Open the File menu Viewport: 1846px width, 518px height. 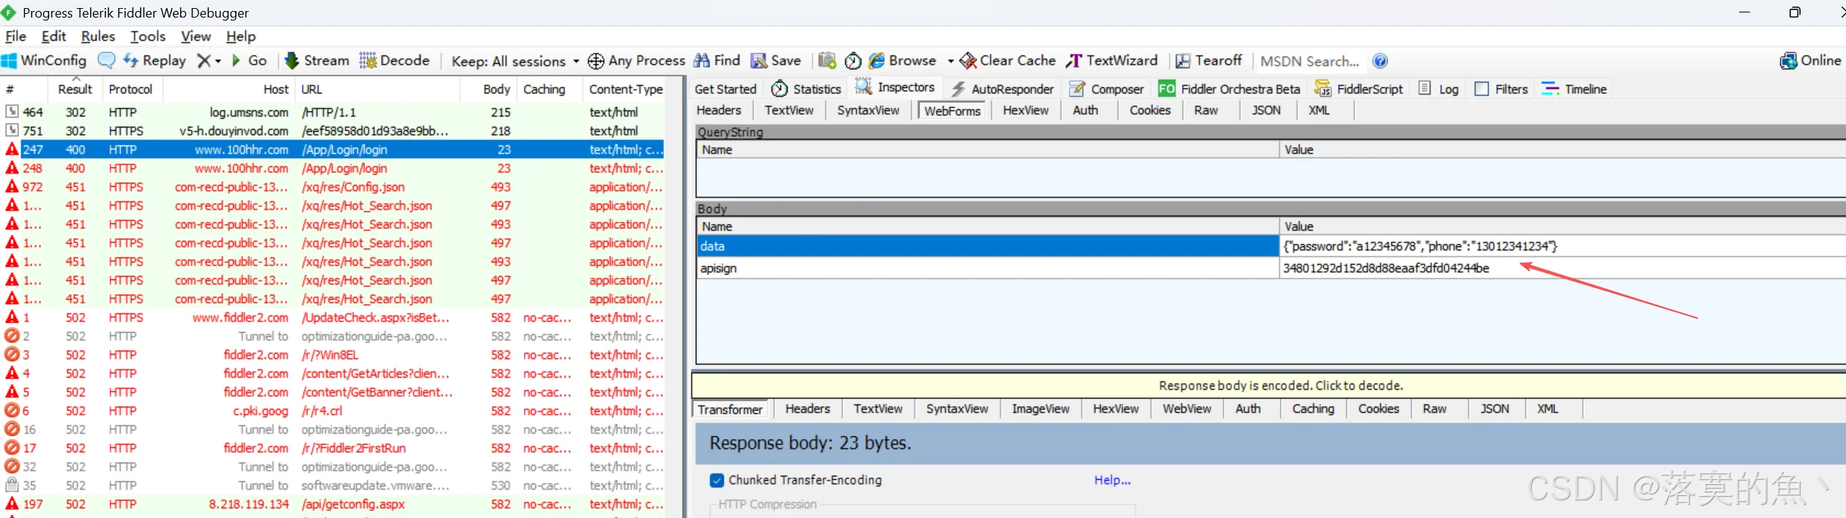(x=15, y=37)
